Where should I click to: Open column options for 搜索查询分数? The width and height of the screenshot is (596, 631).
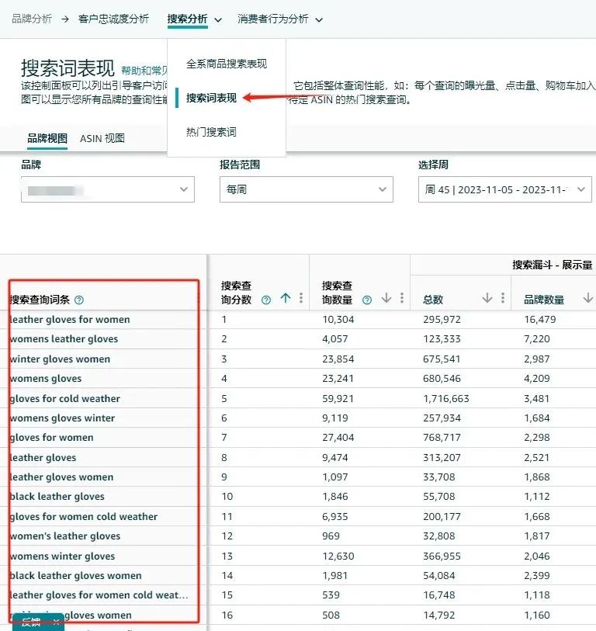tap(301, 298)
